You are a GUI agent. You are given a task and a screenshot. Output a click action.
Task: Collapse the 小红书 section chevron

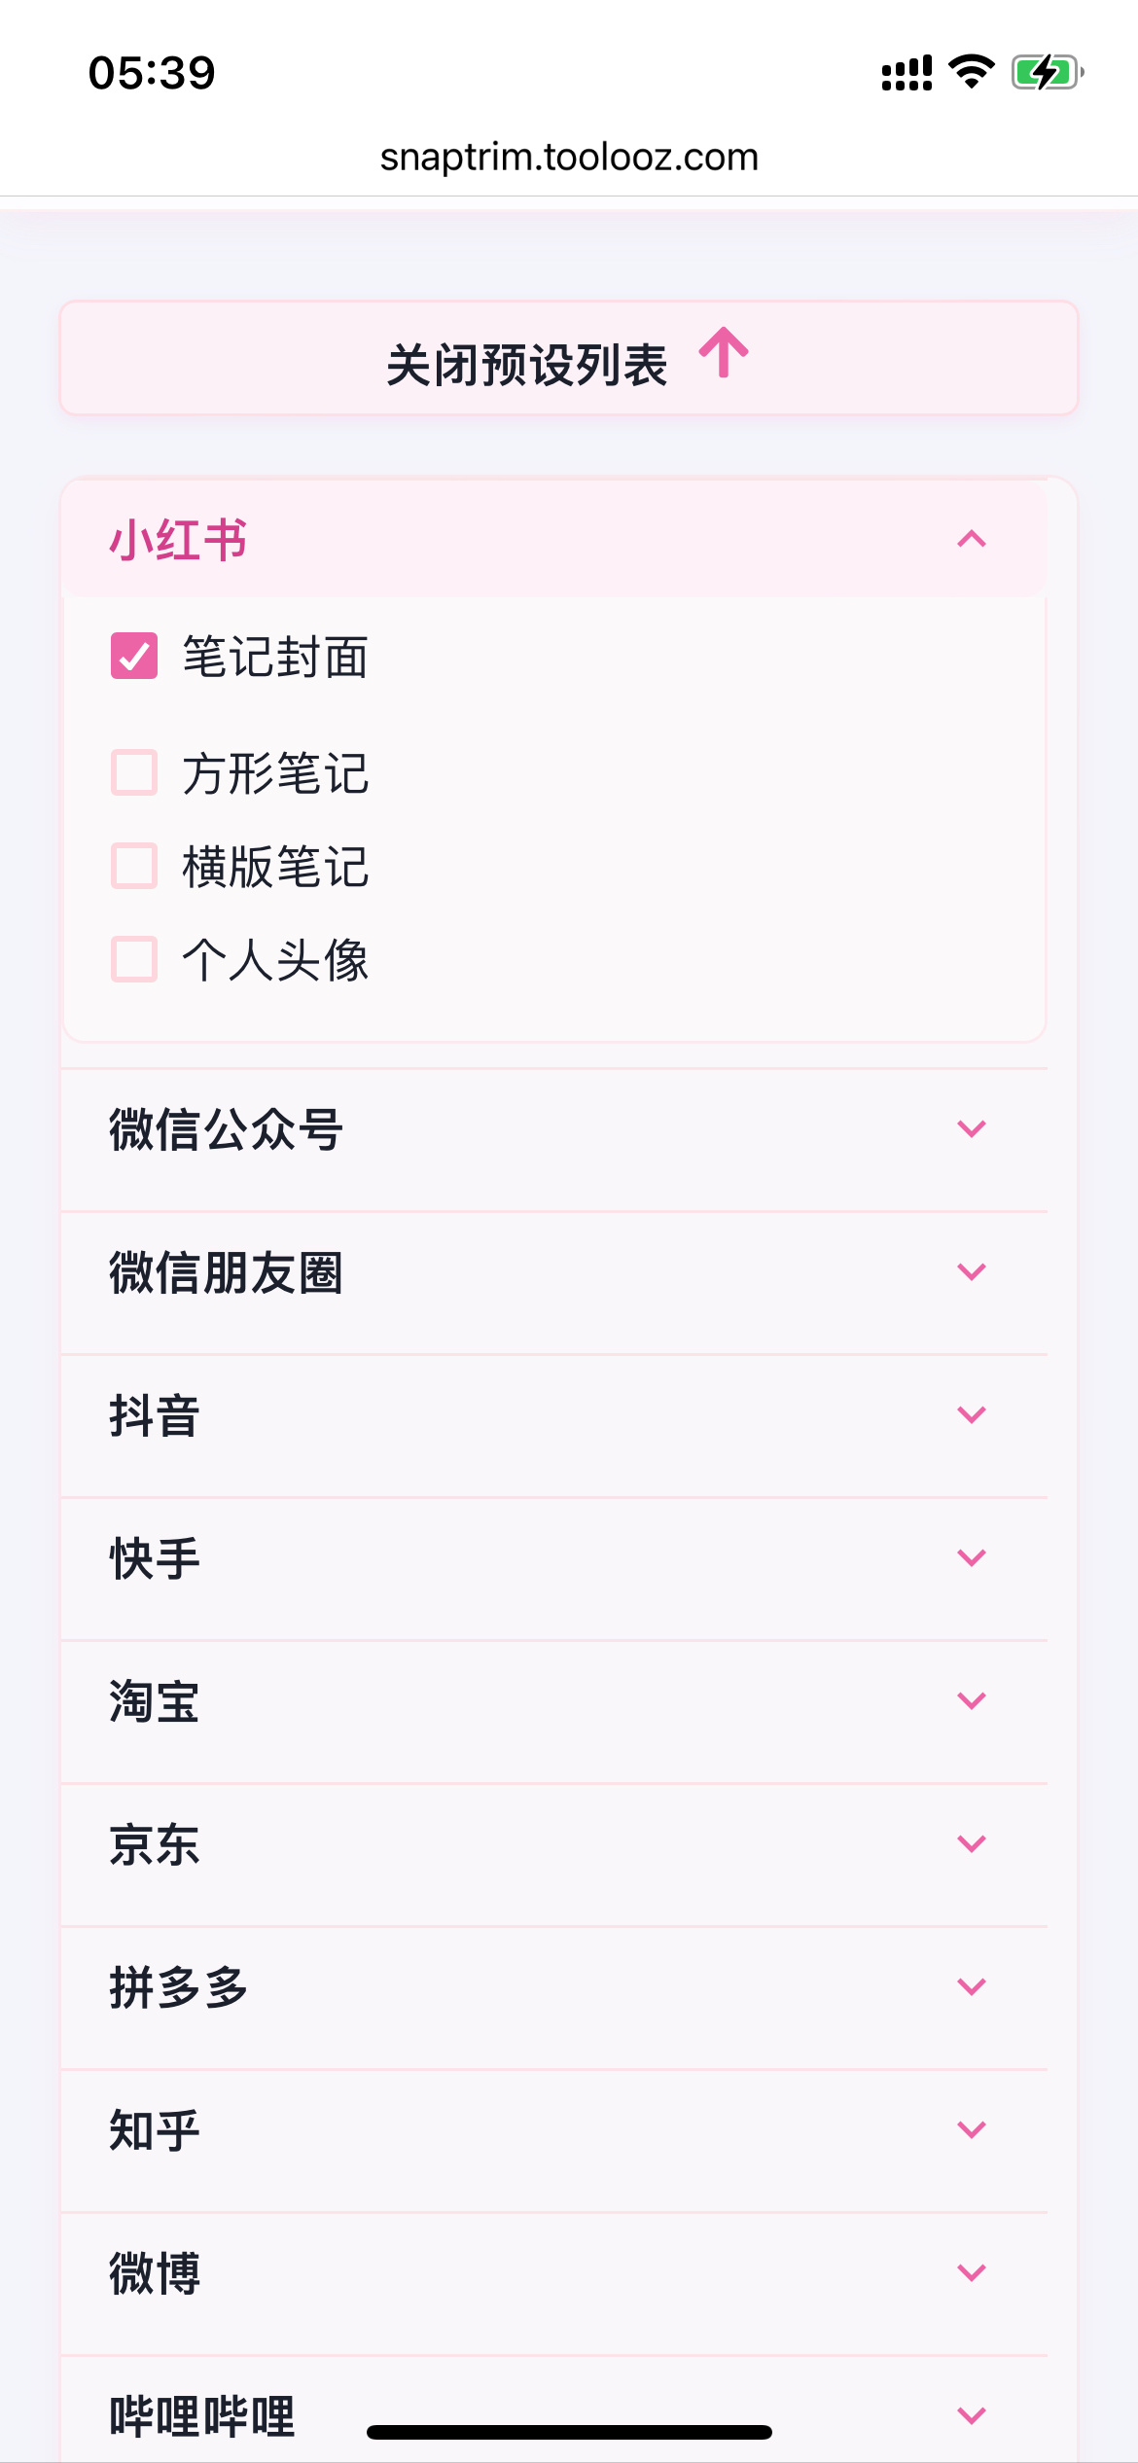click(x=972, y=539)
